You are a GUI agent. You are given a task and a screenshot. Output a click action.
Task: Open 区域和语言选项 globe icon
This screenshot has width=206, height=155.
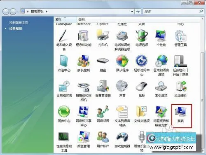(x=161, y=61)
